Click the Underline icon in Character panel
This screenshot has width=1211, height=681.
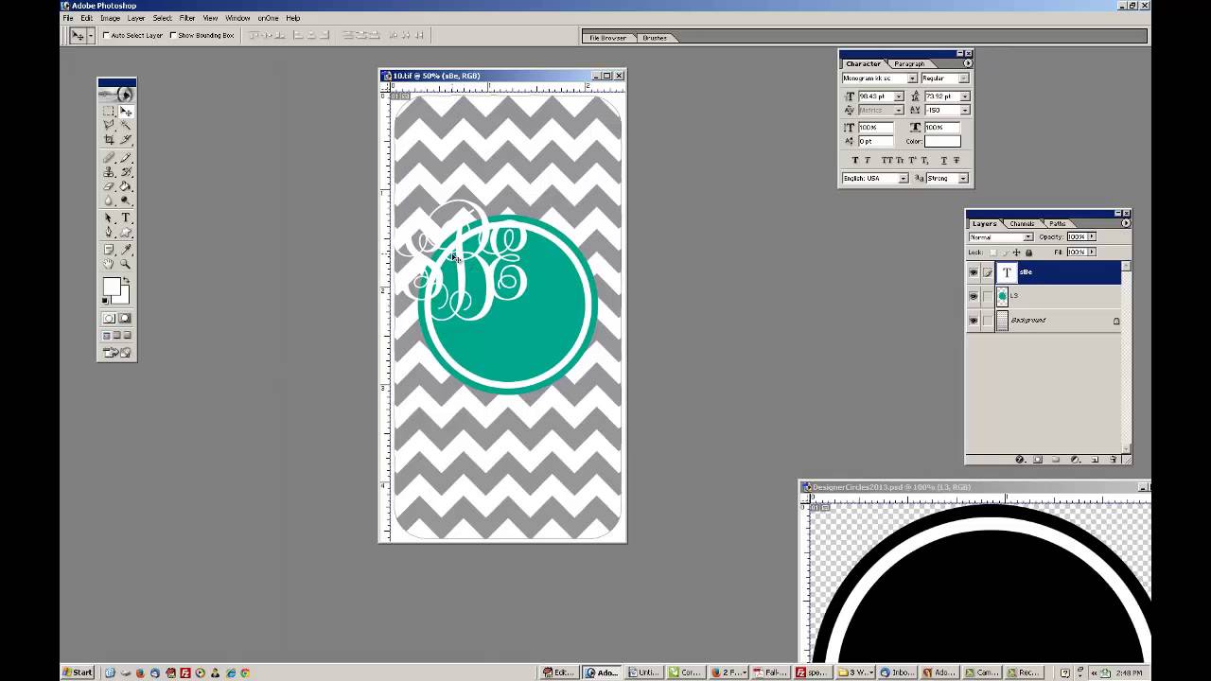(944, 160)
